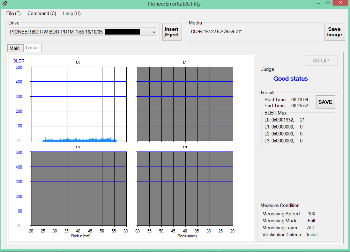Screen dimensions: 350x252
Task: Click the CD-R media ID text
Action: [x=216, y=31]
